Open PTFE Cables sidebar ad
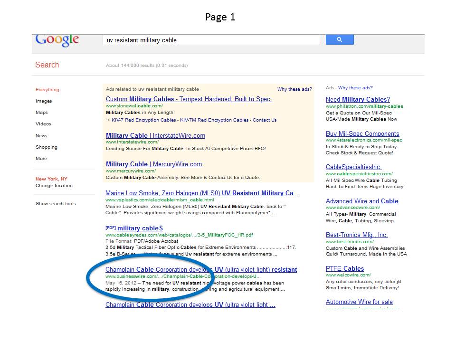Viewport: 456px width, 342px height. click(x=345, y=269)
